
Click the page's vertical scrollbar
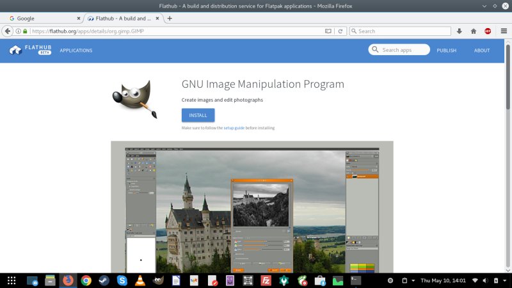[508, 77]
